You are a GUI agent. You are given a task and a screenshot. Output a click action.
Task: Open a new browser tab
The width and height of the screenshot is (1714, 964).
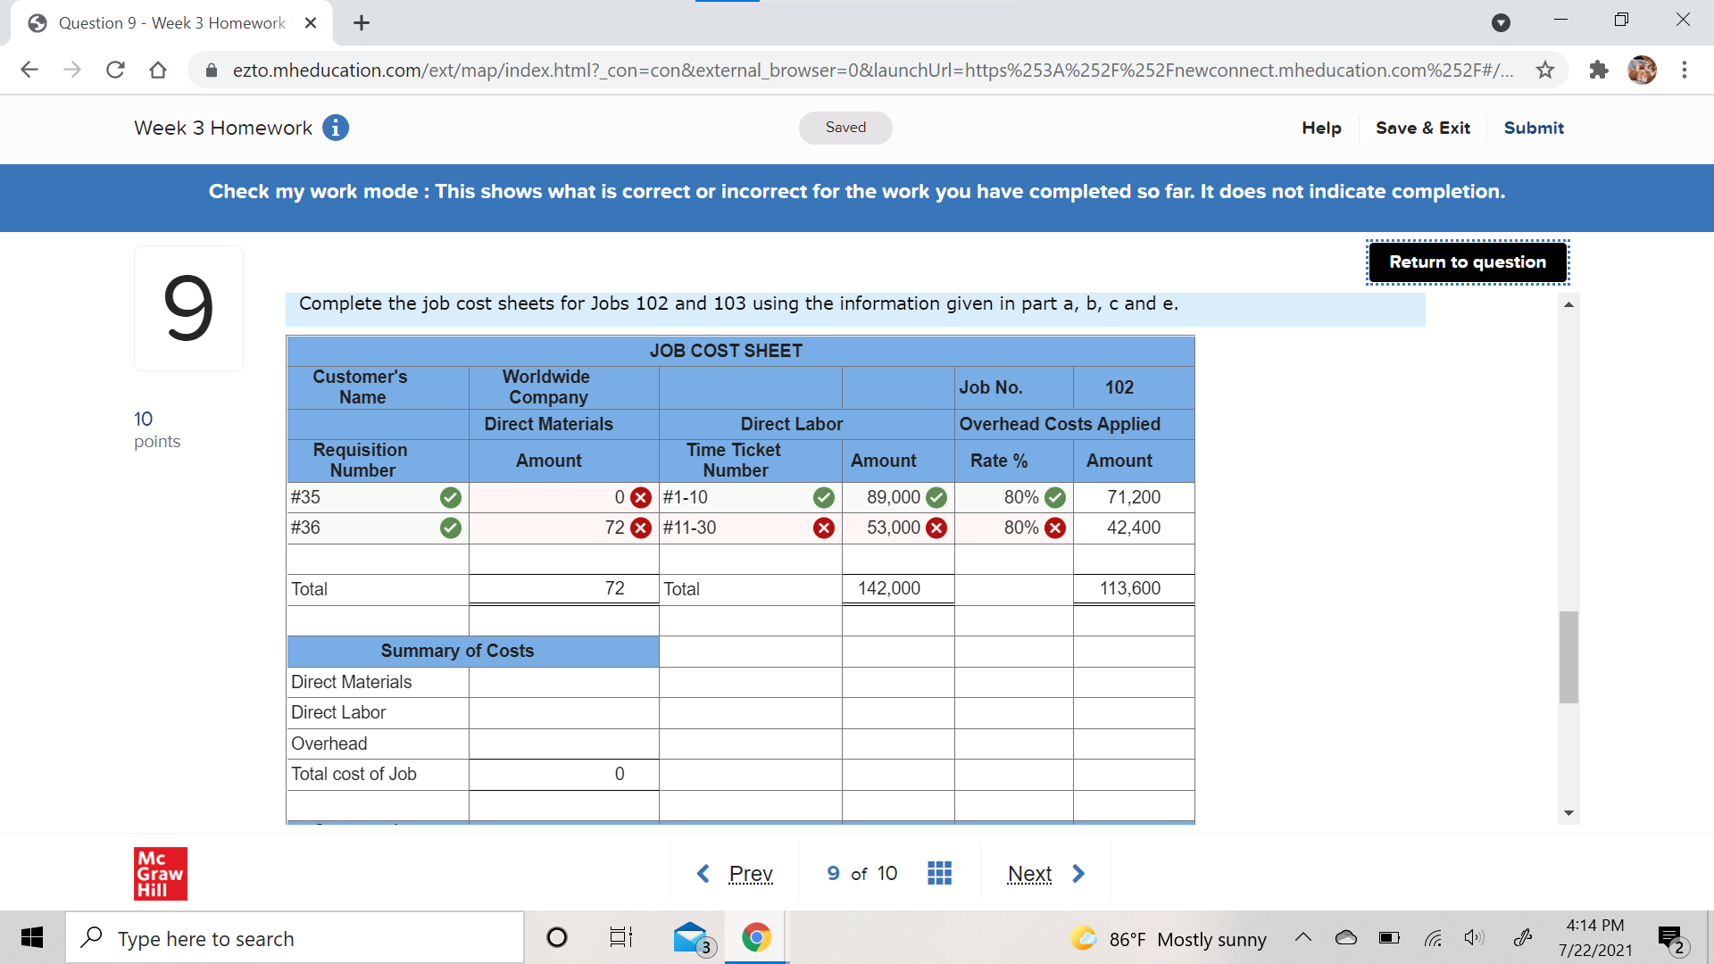pyautogui.click(x=362, y=23)
